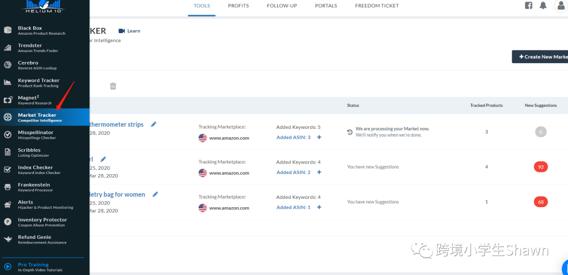
Task: Select the Trendster sidebar icon
Action: 8,48
